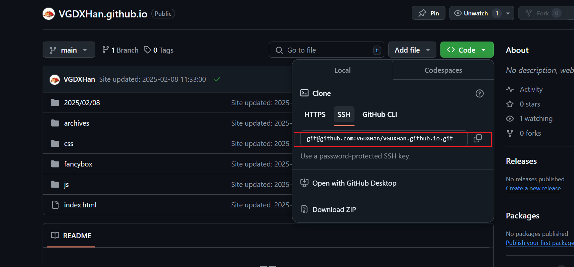Toggle the green Code dropdown button
The height and width of the screenshot is (267, 574).
pos(467,50)
